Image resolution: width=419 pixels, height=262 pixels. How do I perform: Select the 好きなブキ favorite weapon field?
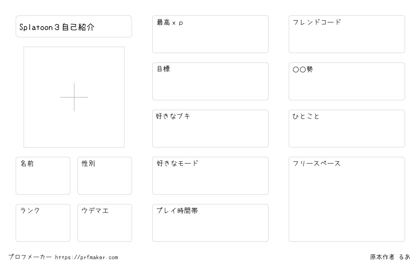pyautogui.click(x=210, y=129)
